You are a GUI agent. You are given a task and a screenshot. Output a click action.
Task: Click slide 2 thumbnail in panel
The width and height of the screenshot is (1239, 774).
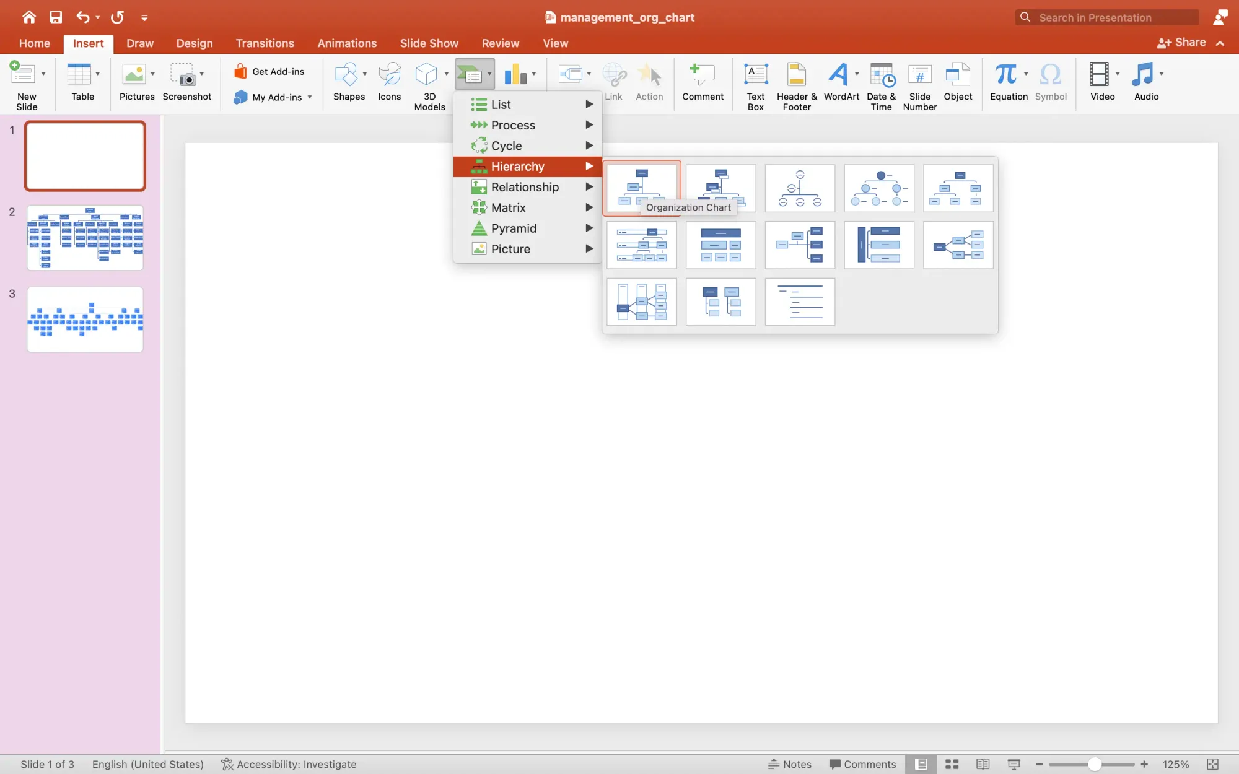(x=84, y=237)
